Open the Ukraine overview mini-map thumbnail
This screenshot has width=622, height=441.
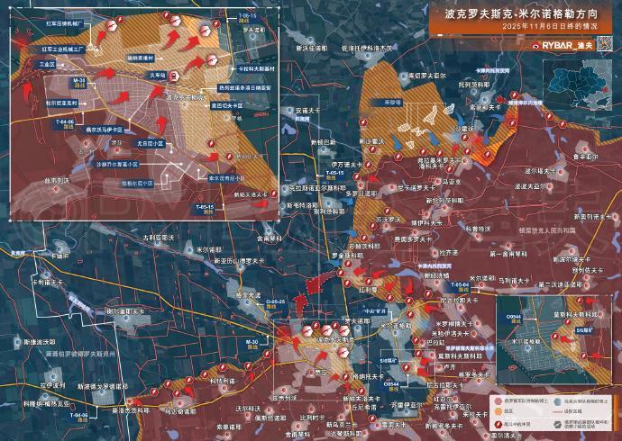578,85
